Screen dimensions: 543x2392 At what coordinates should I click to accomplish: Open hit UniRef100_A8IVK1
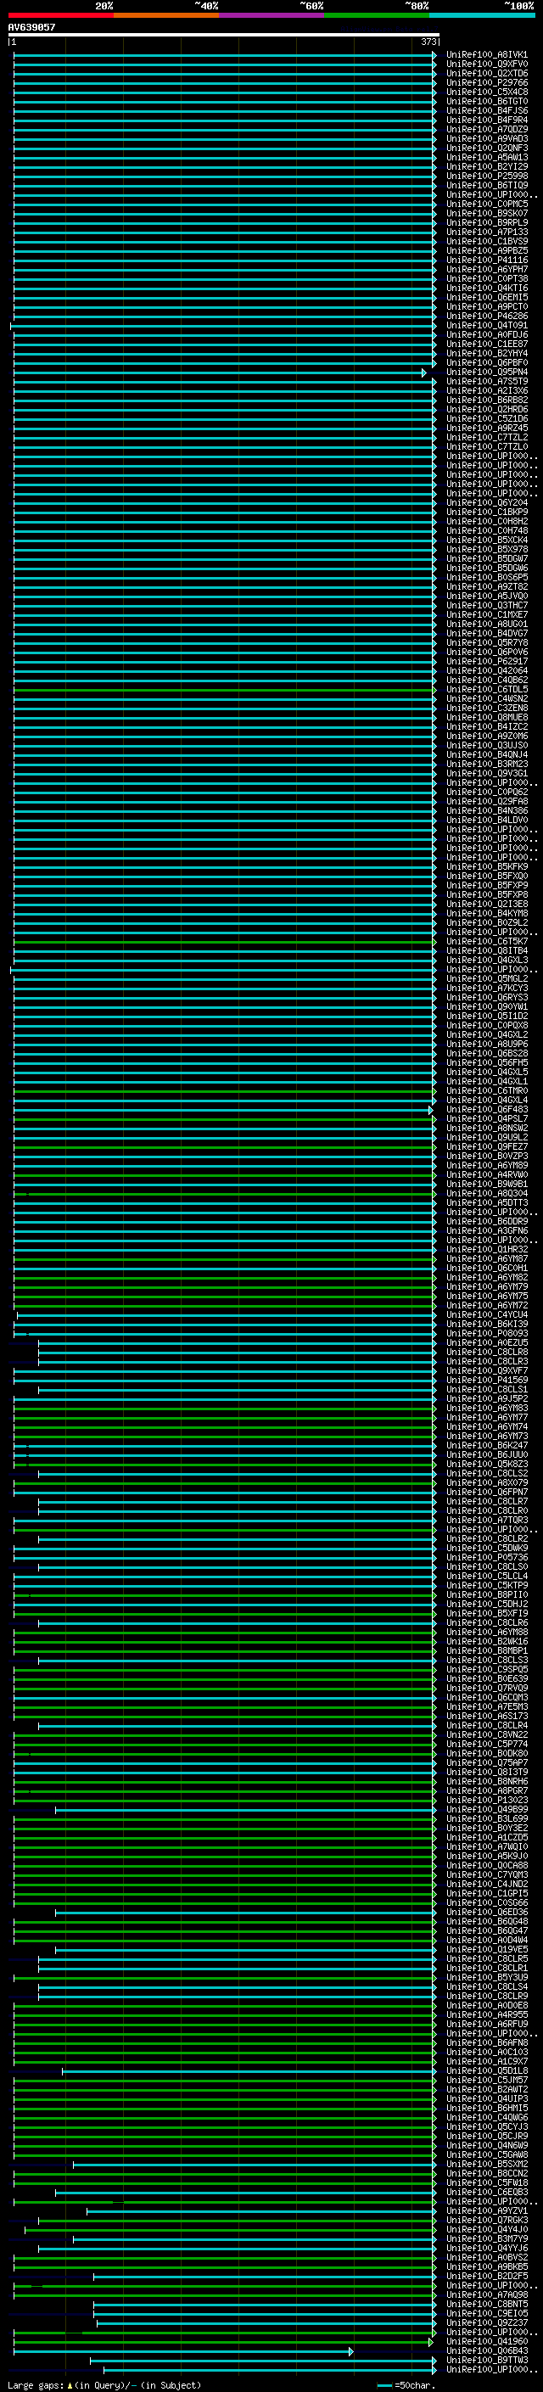[486, 55]
